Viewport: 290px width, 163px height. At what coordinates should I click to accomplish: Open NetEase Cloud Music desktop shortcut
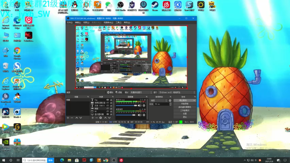point(166,6)
